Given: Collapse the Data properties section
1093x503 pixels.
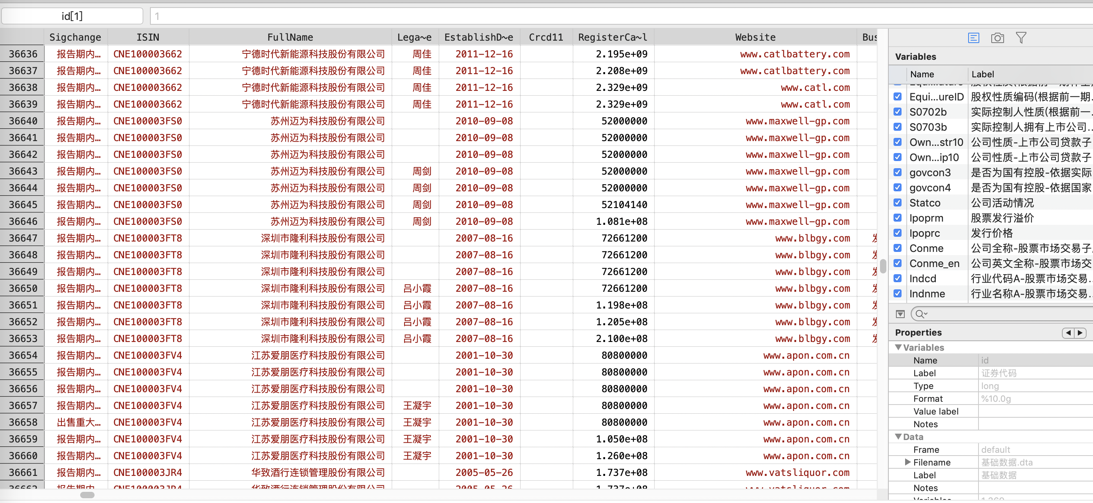Looking at the screenshot, I should [x=898, y=436].
